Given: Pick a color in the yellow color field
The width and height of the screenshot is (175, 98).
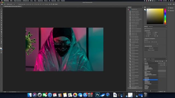Looking at the screenshot, I should [155, 16].
